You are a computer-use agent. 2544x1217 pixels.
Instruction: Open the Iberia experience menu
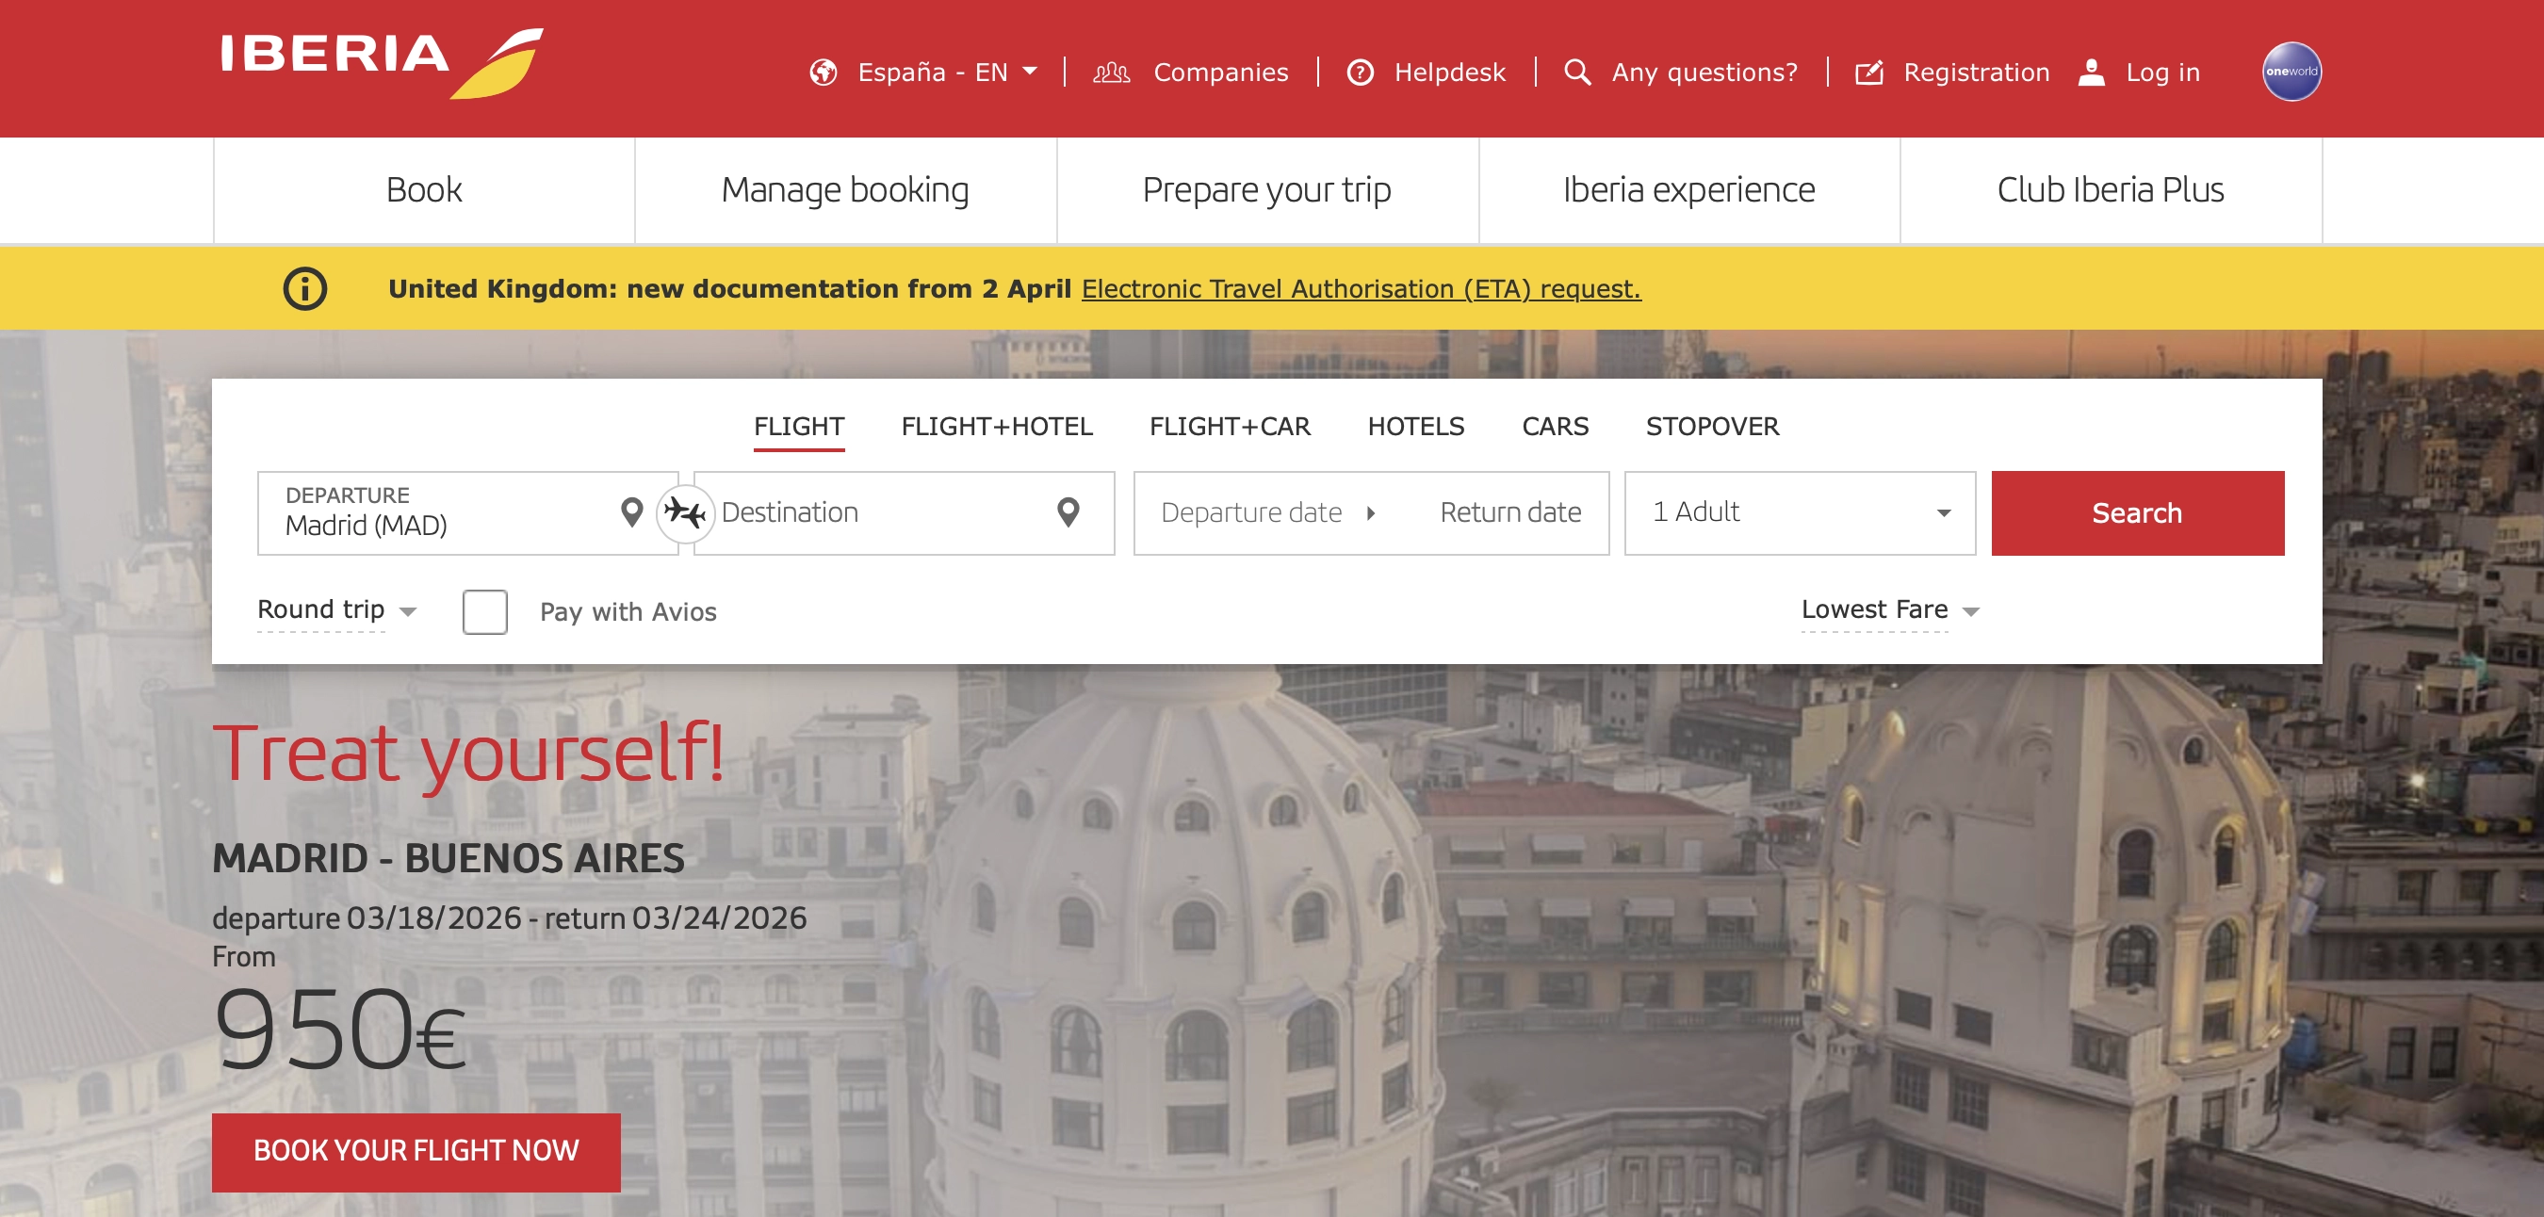tap(1688, 190)
